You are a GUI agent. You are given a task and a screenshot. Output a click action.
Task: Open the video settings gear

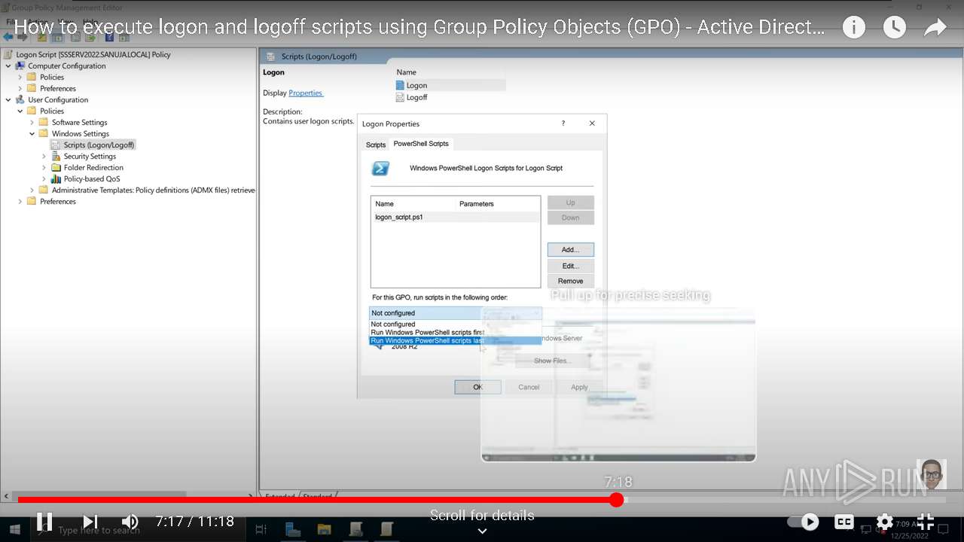coord(885,522)
